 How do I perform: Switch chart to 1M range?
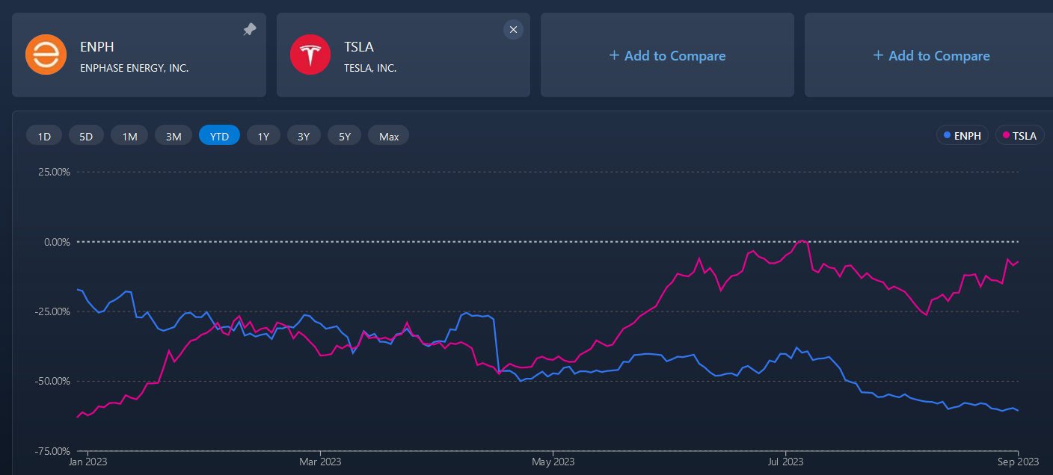tap(129, 136)
